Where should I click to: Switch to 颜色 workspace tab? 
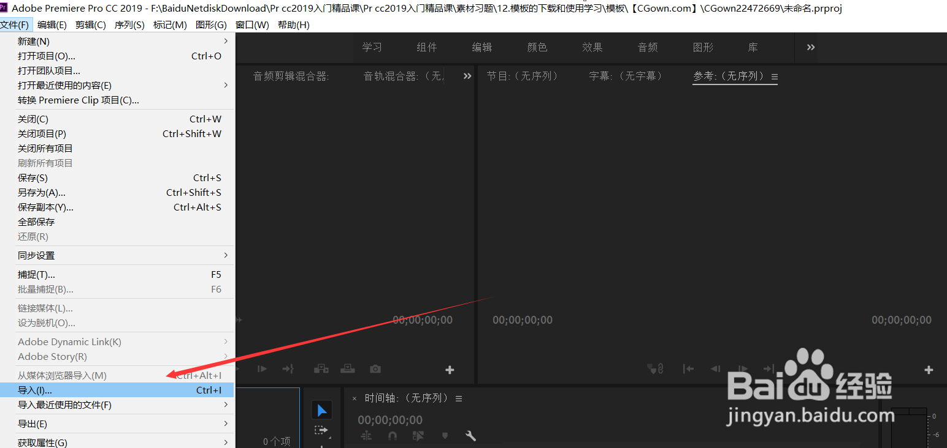click(537, 47)
